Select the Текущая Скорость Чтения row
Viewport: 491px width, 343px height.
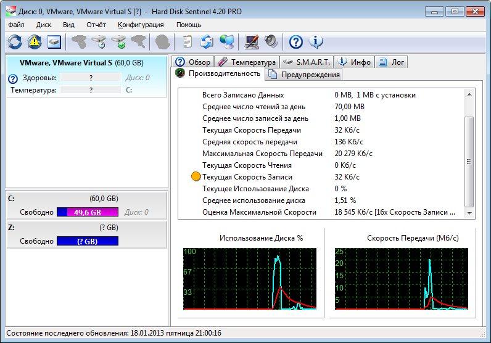click(322, 165)
